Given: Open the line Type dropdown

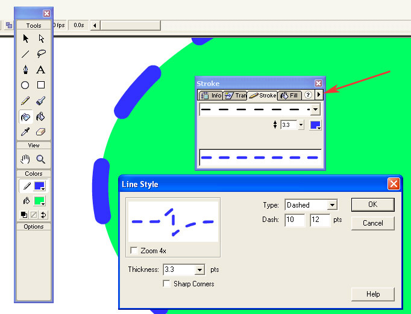Looking at the screenshot, I should [x=333, y=205].
